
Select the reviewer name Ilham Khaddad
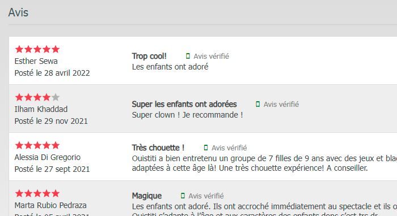pyautogui.click(x=41, y=109)
